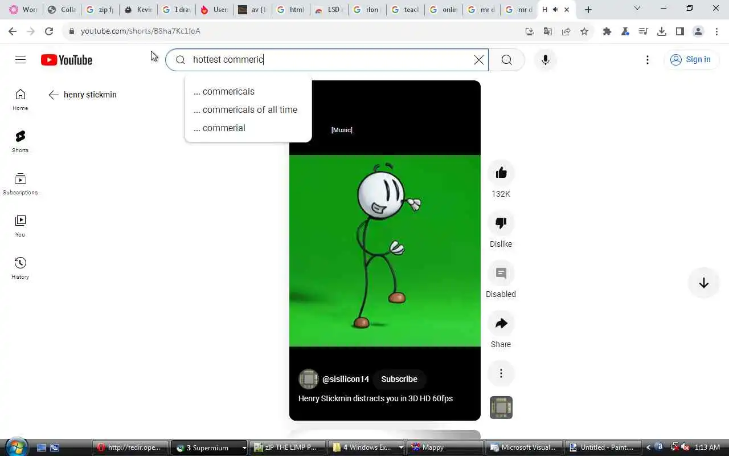Choose suggestion "... commerial"
Viewport: 729px width, 456px height.
pyautogui.click(x=248, y=128)
